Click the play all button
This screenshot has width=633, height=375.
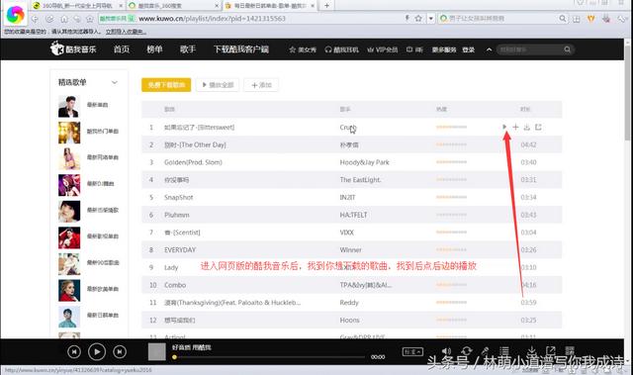tap(218, 85)
